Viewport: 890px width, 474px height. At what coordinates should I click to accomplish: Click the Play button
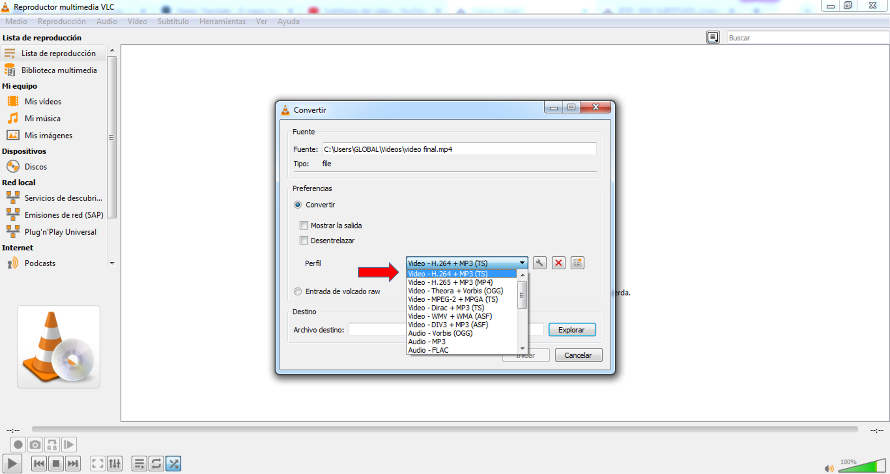[12, 464]
